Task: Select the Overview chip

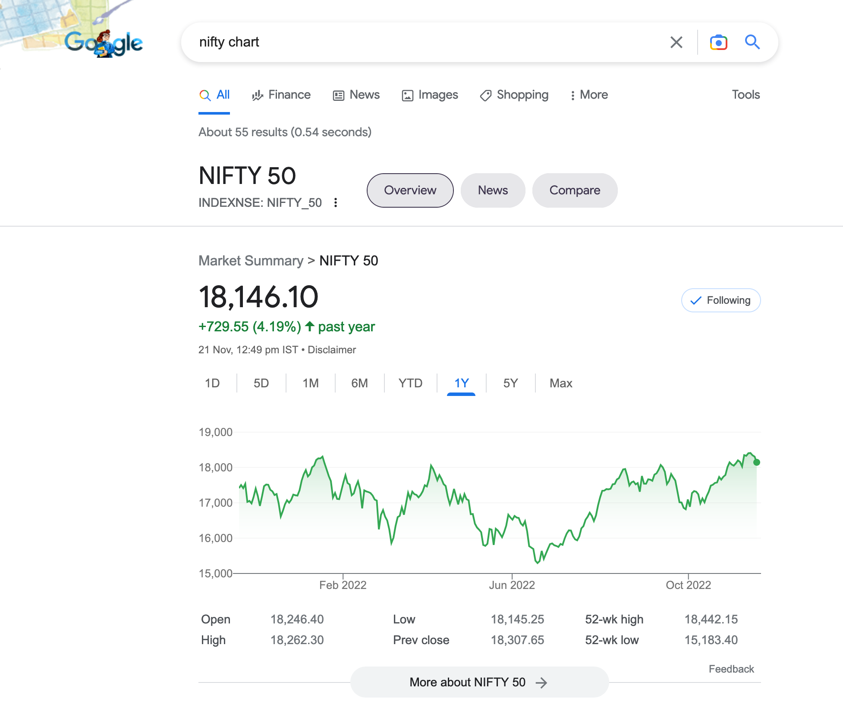Action: tap(410, 190)
